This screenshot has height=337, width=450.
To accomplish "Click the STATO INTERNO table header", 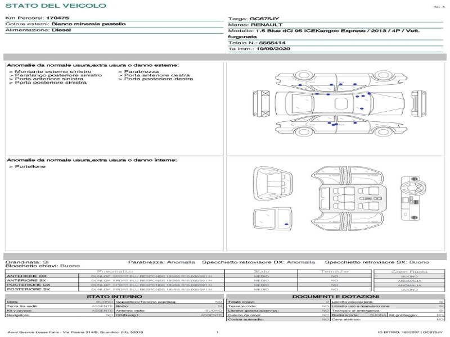I will pyautogui.click(x=115, y=297).
